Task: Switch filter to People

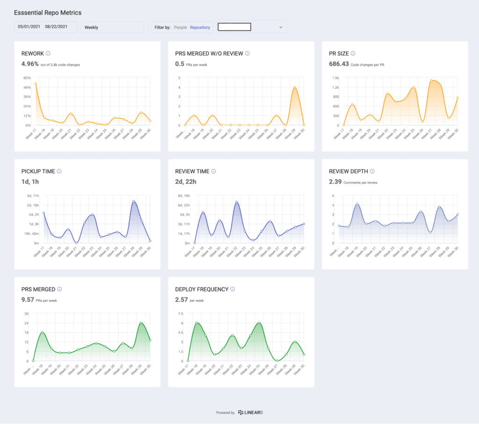Action: [x=180, y=28]
